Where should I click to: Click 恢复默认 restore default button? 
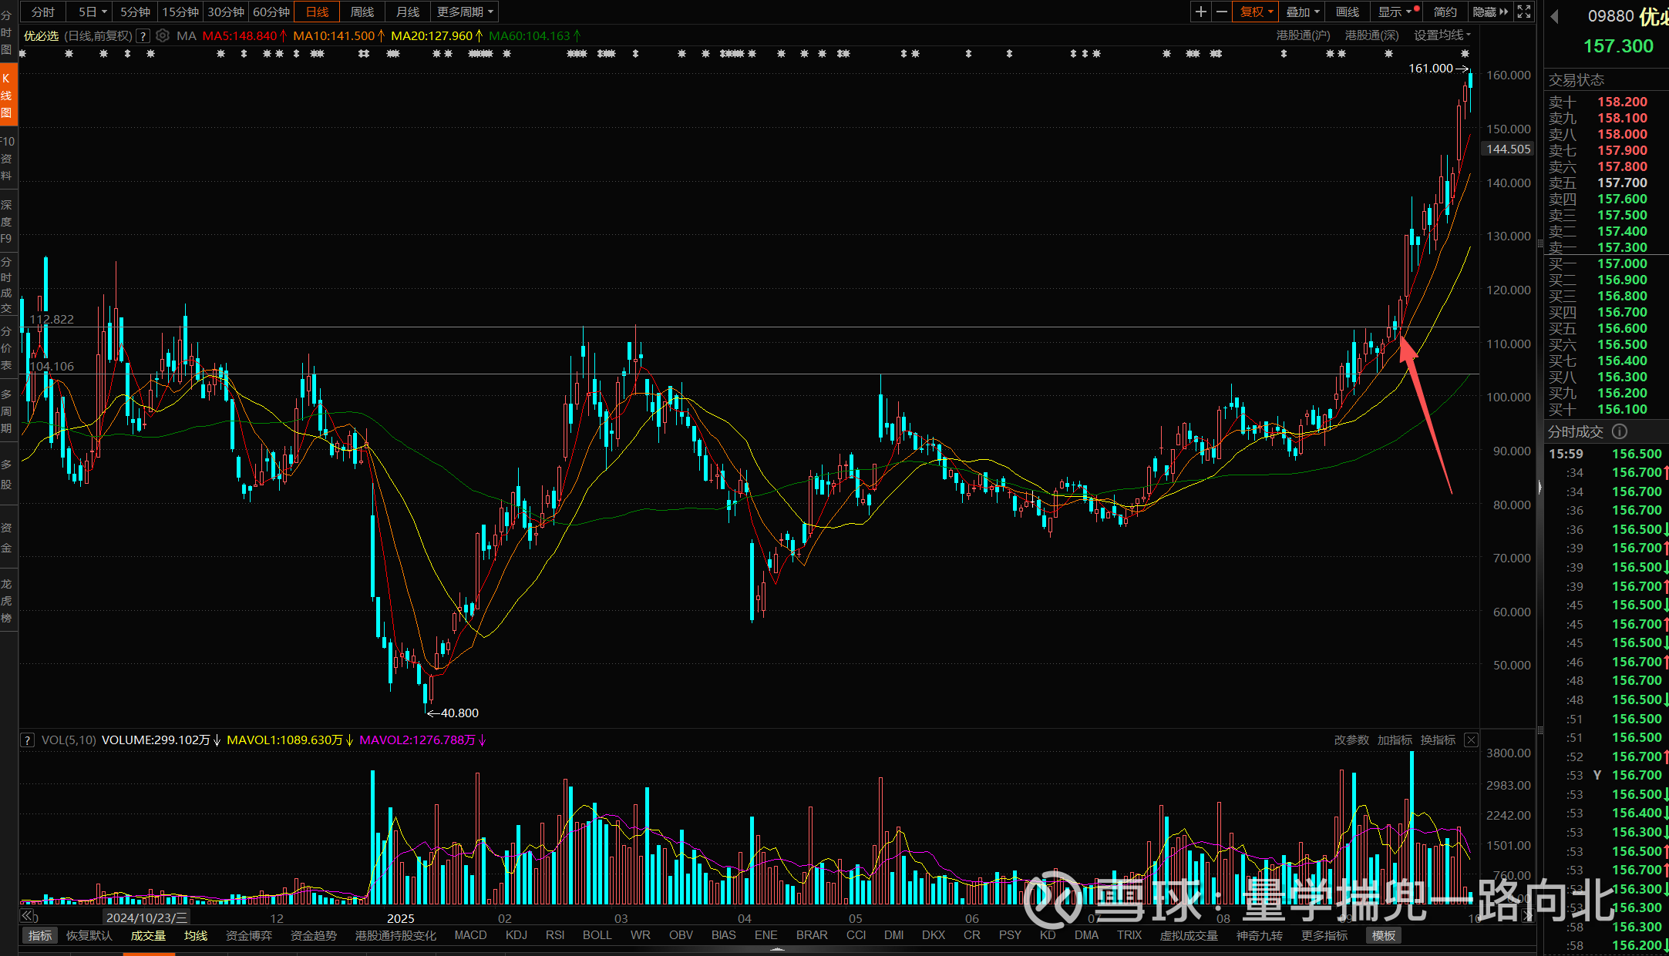(x=89, y=935)
